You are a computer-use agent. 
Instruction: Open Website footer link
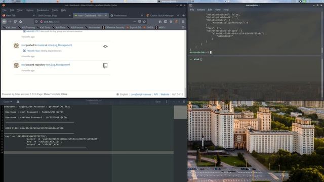(165, 95)
